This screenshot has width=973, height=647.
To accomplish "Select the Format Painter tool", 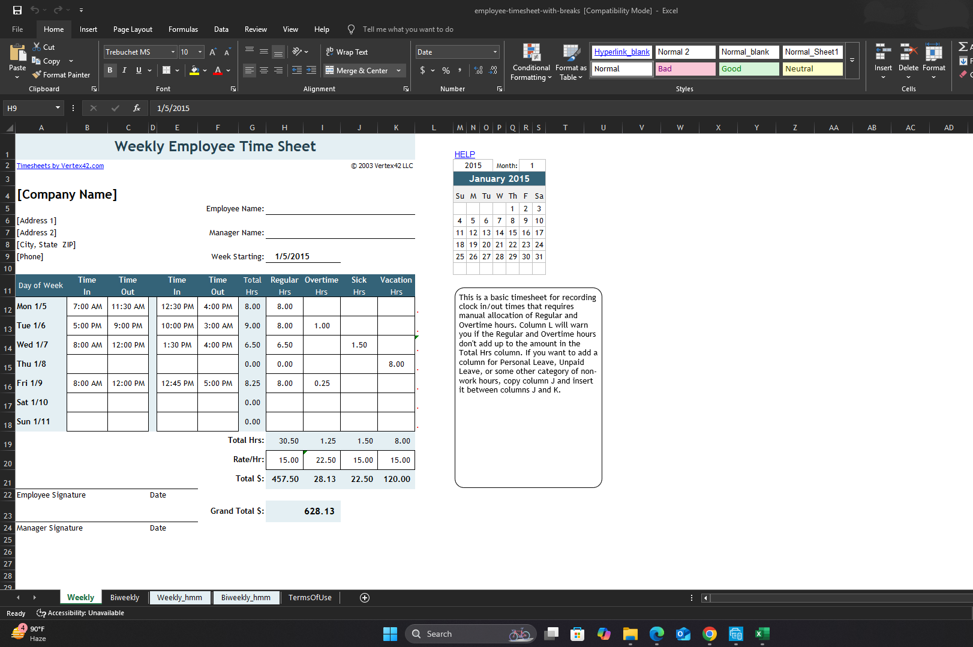I will point(61,74).
